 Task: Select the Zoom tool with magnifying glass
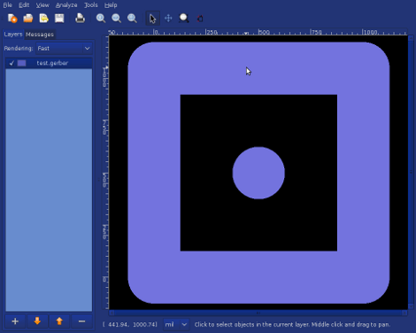pos(184,19)
